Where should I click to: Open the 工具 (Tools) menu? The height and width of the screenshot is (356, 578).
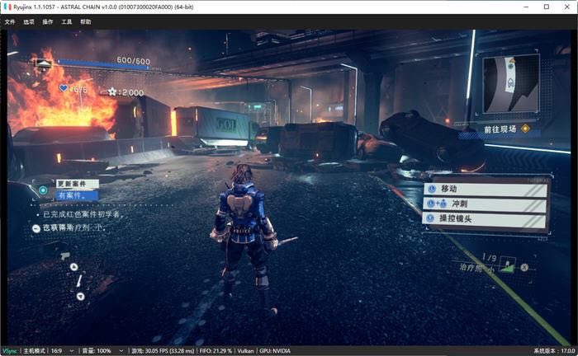click(67, 21)
